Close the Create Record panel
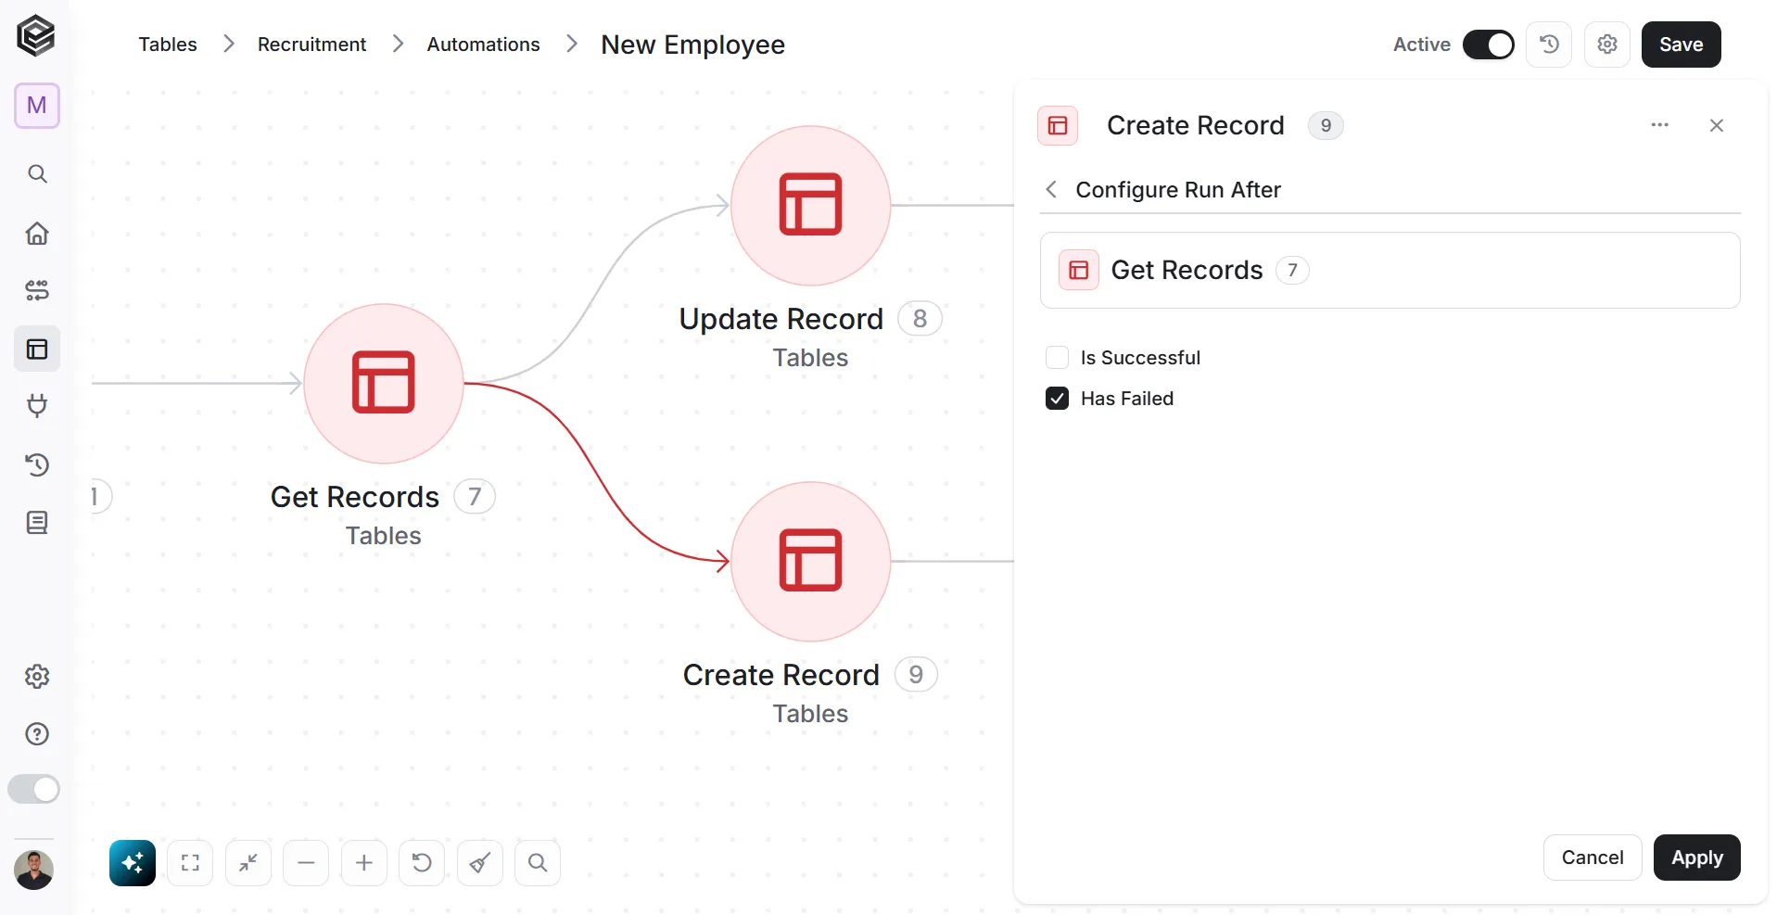This screenshot has height=915, width=1777. tap(1716, 125)
